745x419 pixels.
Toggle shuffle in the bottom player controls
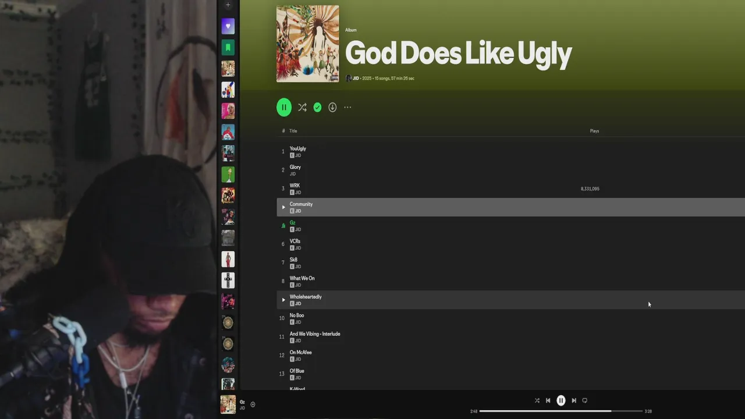pyautogui.click(x=537, y=400)
